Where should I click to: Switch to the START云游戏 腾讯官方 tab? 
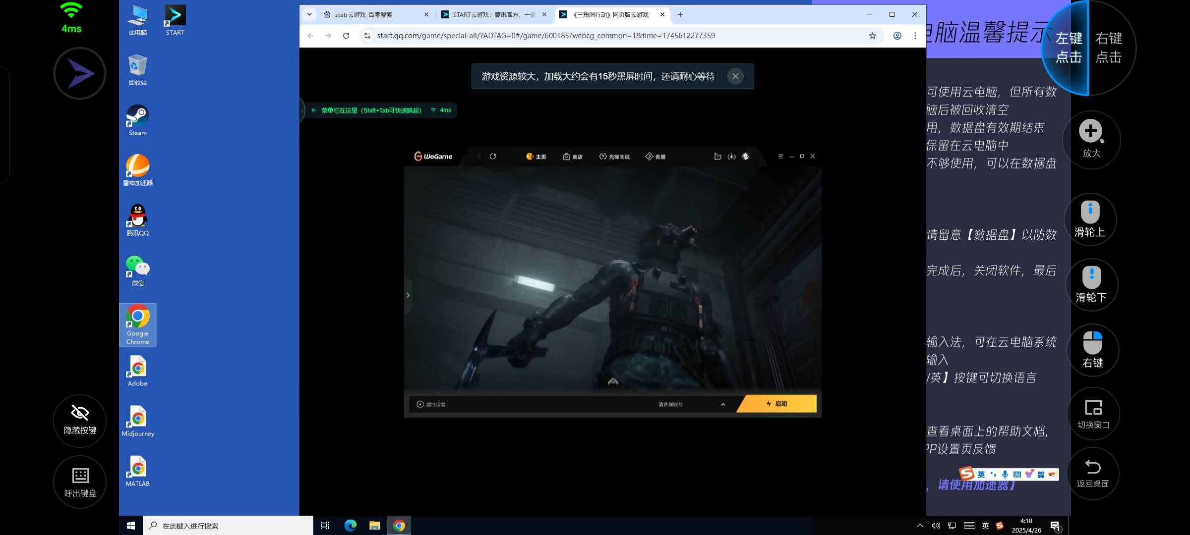pos(494,15)
